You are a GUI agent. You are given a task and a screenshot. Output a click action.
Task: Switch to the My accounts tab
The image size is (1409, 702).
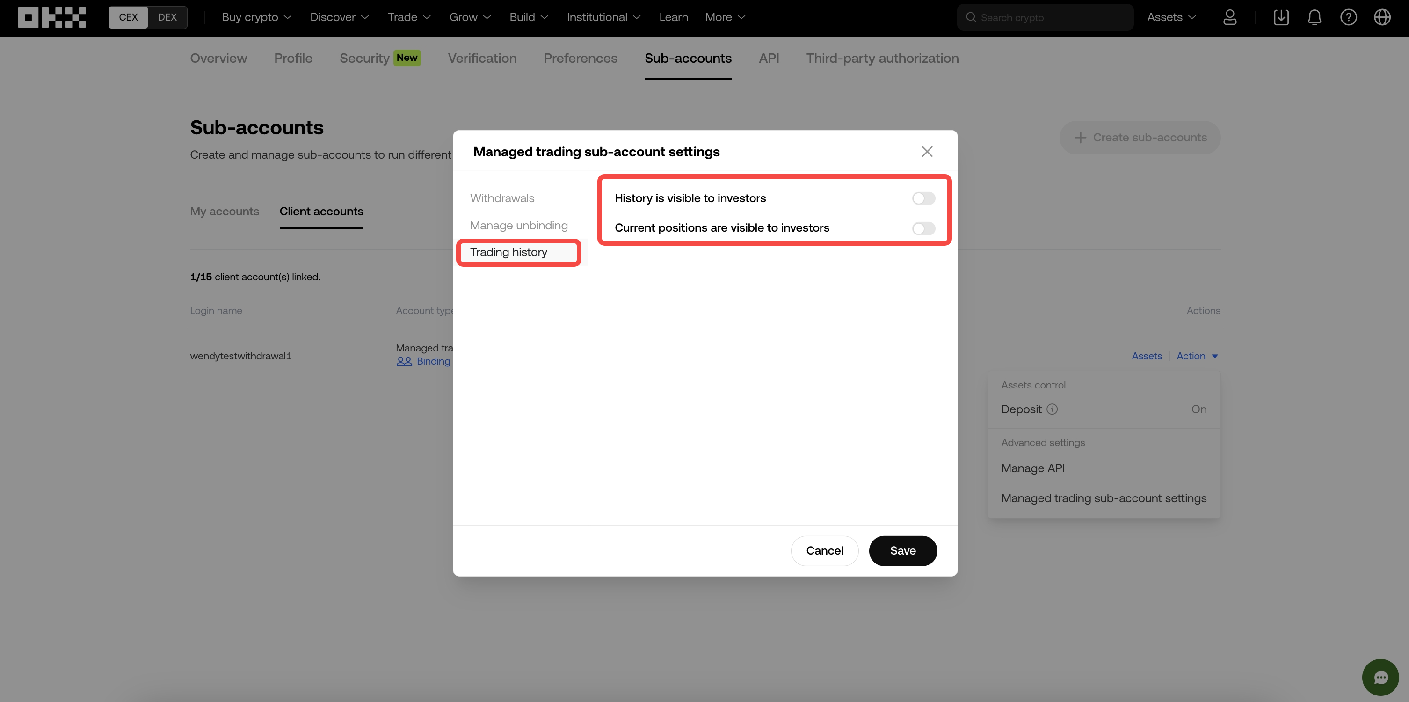(224, 211)
